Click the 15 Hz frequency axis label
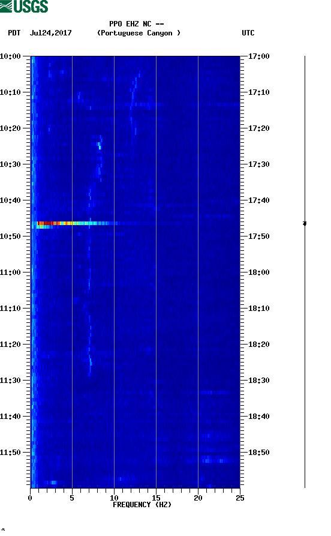 pos(156,498)
